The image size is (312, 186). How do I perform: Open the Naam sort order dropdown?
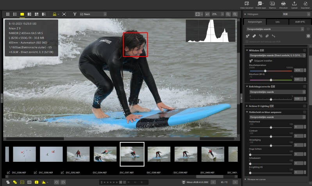(93, 14)
